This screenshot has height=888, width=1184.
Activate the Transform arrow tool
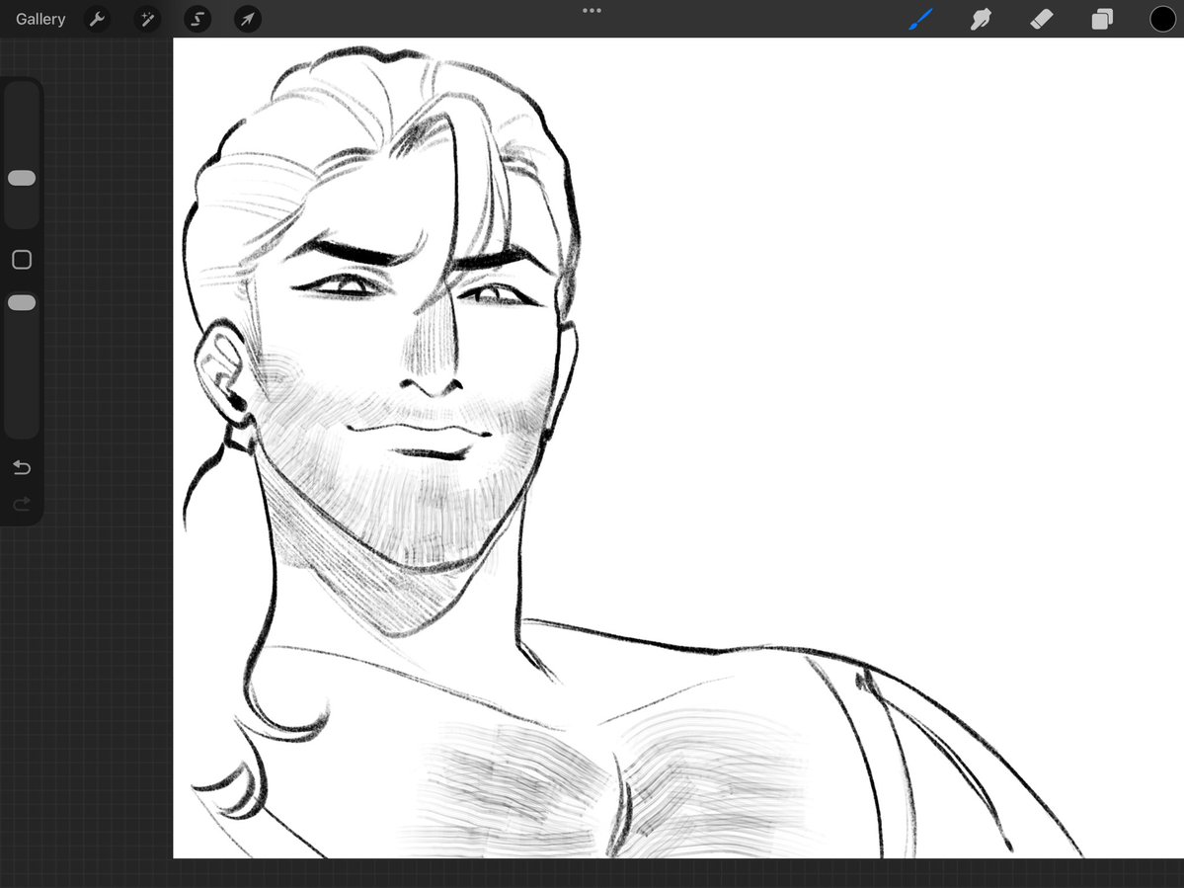point(247,19)
